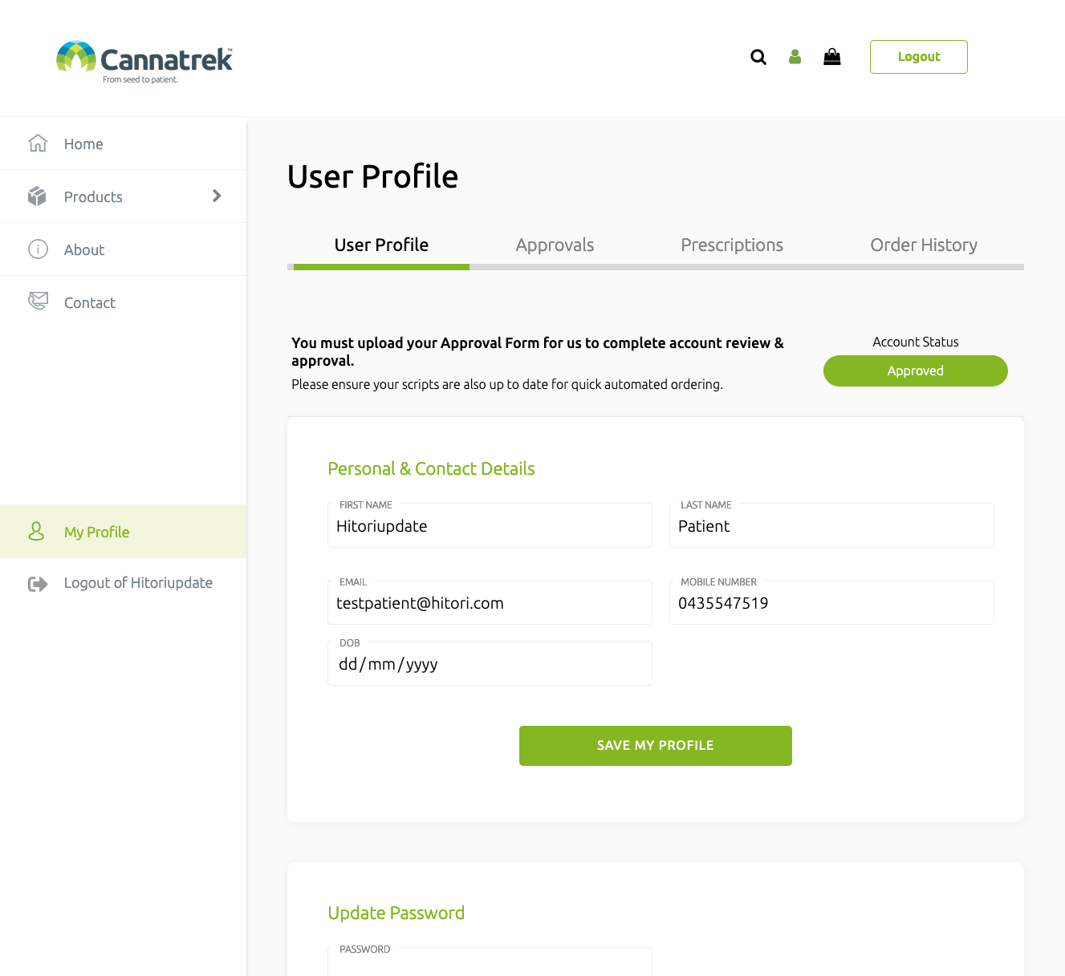Click the approval form upload notice text

(x=538, y=352)
